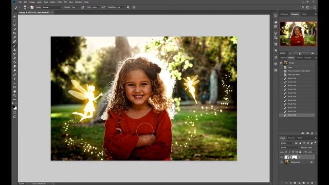Switch to the Histogram tab

tap(284, 14)
